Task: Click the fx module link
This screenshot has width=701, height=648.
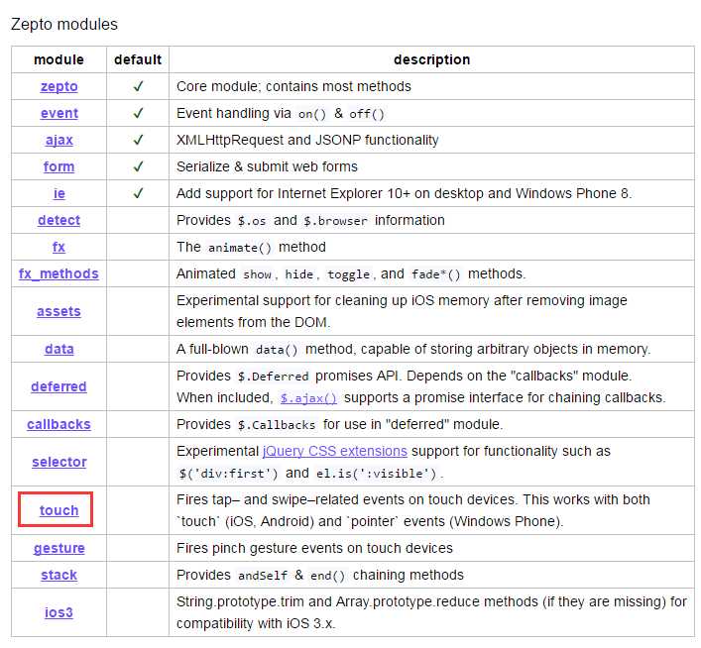Action: tap(59, 247)
